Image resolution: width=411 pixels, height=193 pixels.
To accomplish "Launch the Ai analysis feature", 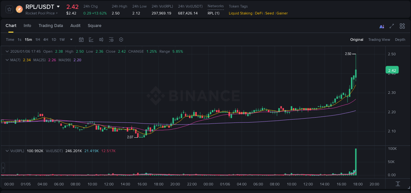I will 381,26.
